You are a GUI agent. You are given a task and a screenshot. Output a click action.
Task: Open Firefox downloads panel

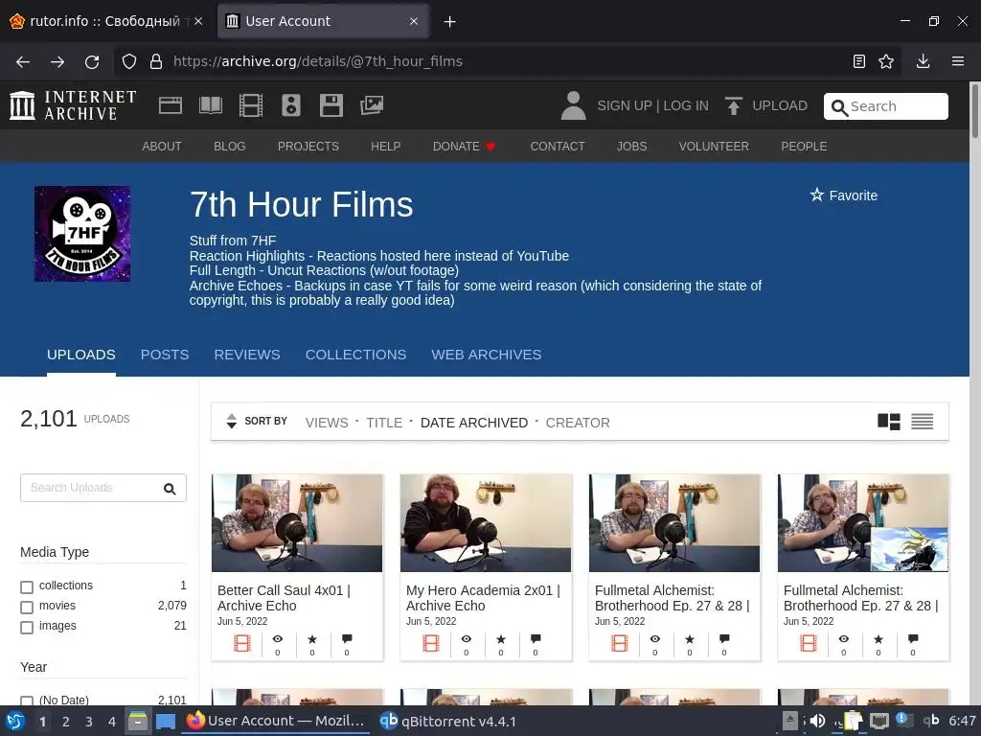click(x=923, y=61)
